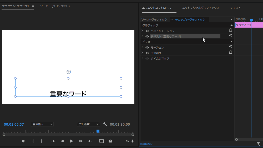Viewport: 263px width, 148px height.
Task: Switch to the エッセンシャルグラフィックス tab
Action: (201, 8)
